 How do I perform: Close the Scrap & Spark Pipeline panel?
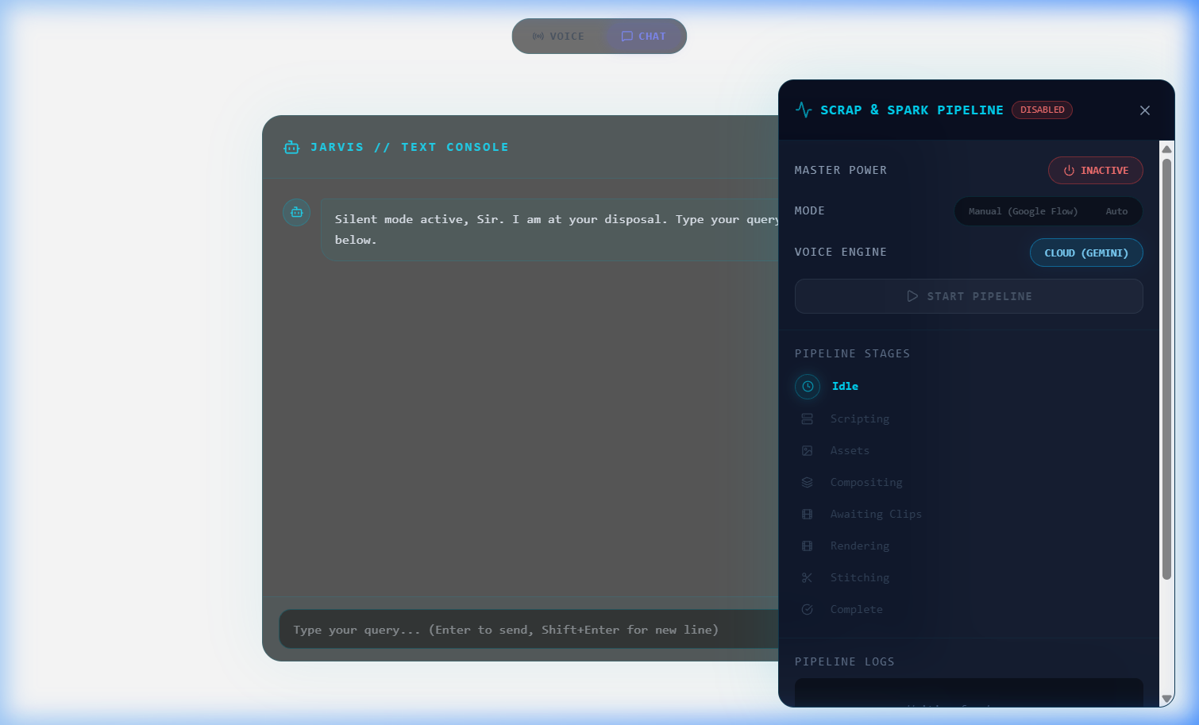tap(1144, 110)
